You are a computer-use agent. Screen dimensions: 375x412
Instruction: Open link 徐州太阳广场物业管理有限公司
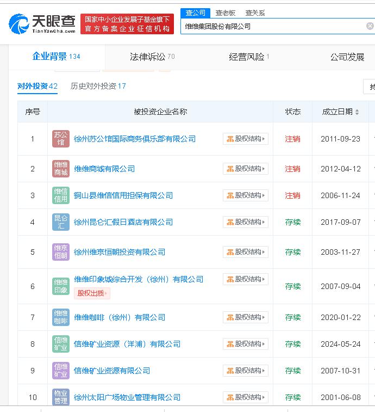click(127, 397)
